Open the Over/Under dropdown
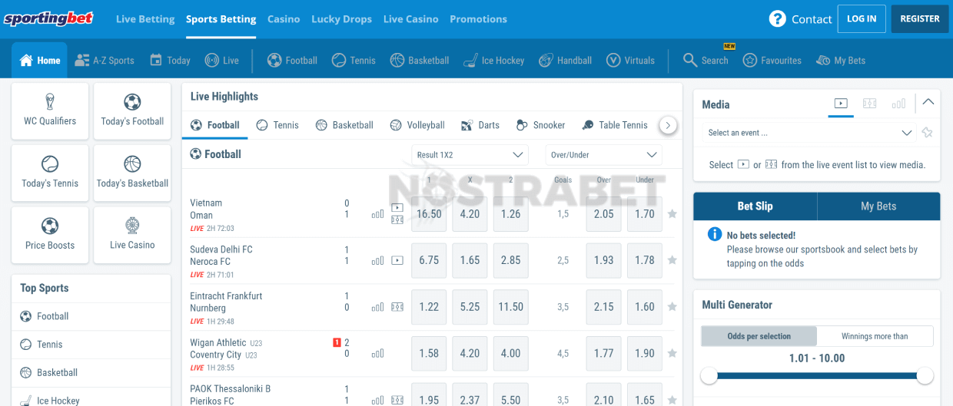 tap(603, 154)
